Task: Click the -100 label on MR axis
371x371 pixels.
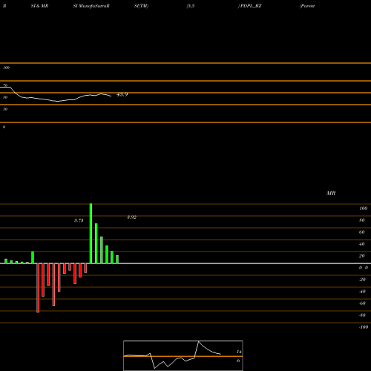Action: tap(364, 327)
